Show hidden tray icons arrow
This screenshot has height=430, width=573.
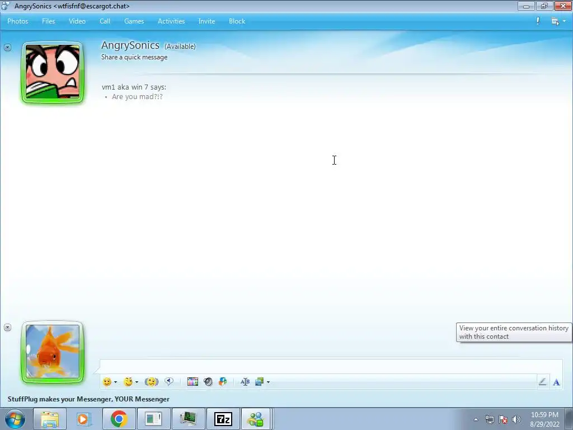pyautogui.click(x=476, y=419)
